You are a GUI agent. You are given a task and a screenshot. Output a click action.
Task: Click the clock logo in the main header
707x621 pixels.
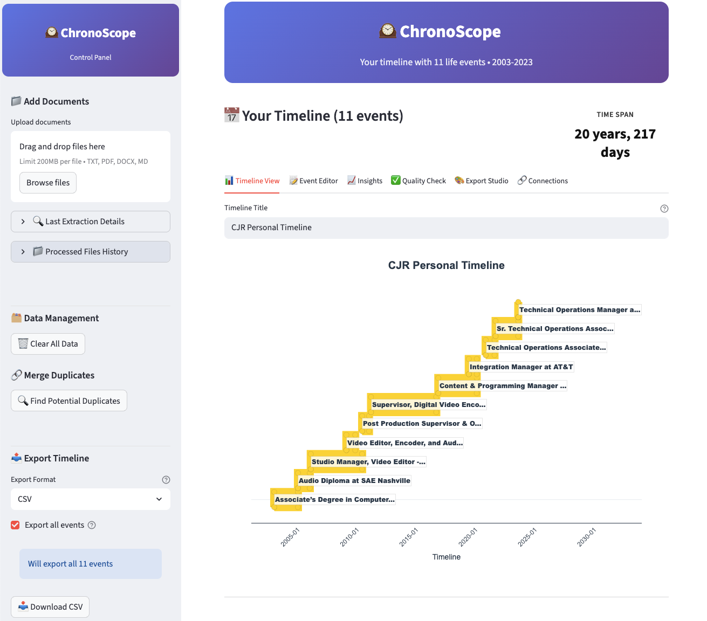[x=387, y=31]
